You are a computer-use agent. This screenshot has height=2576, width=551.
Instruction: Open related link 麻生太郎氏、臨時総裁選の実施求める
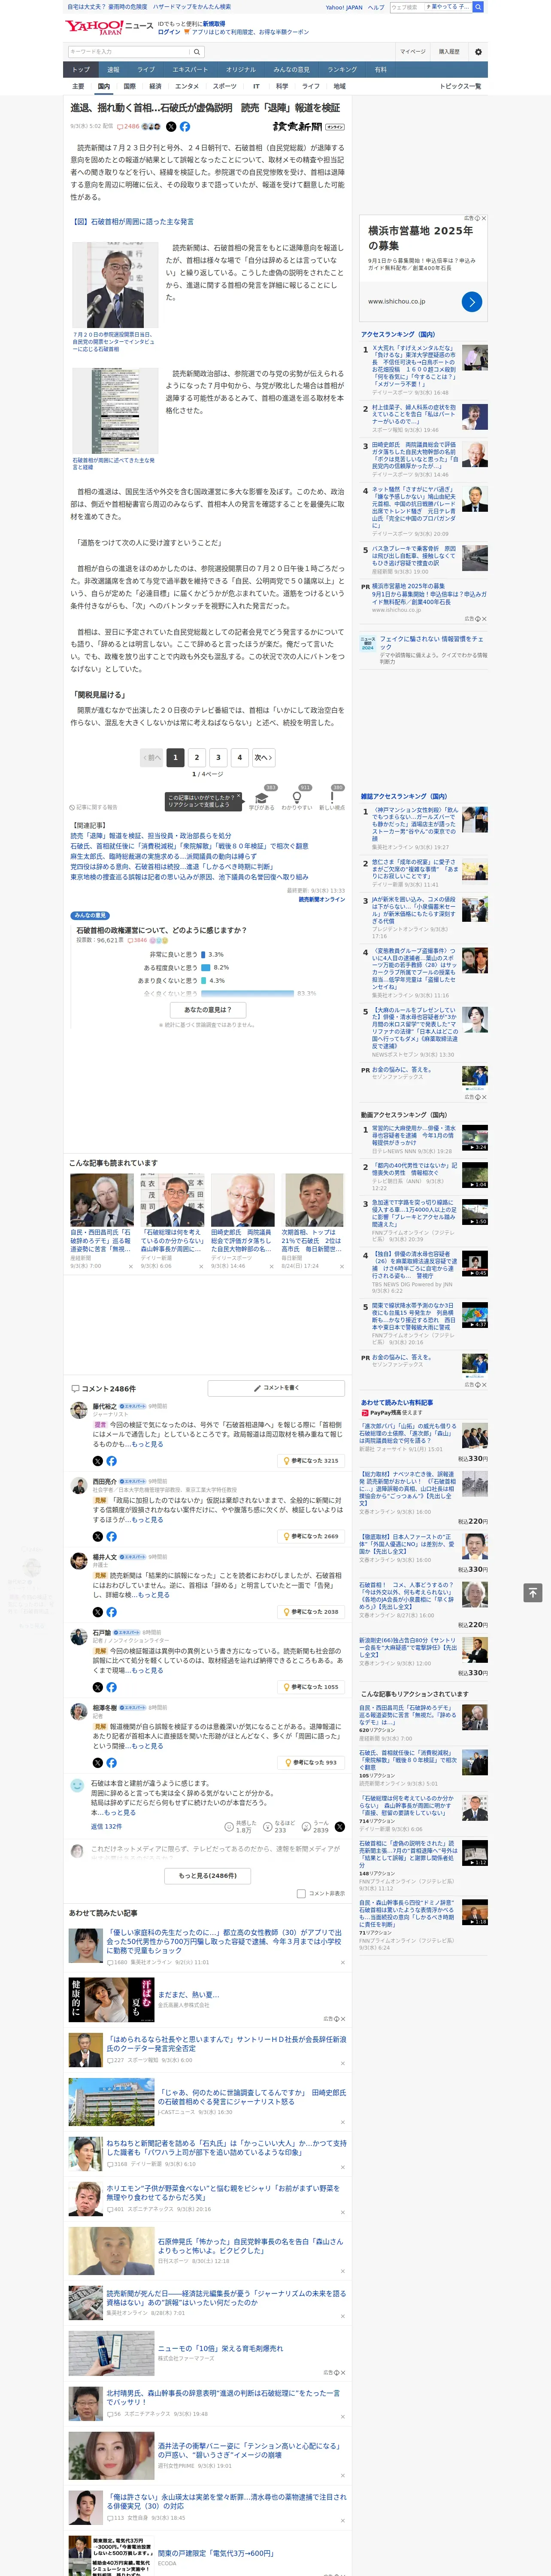[x=163, y=856]
